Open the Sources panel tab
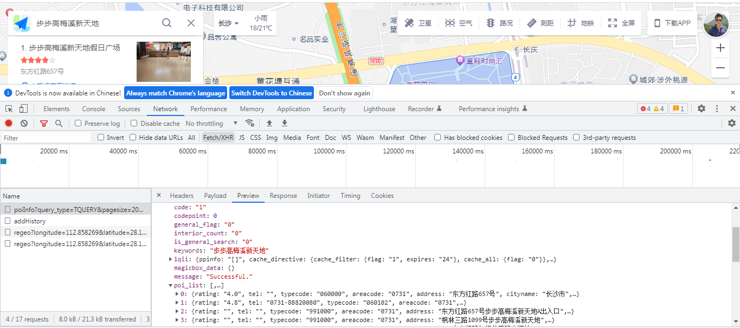 pos(129,108)
